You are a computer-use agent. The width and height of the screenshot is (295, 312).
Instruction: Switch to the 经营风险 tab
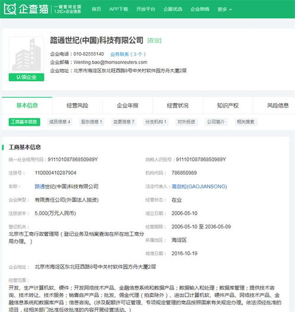77,105
